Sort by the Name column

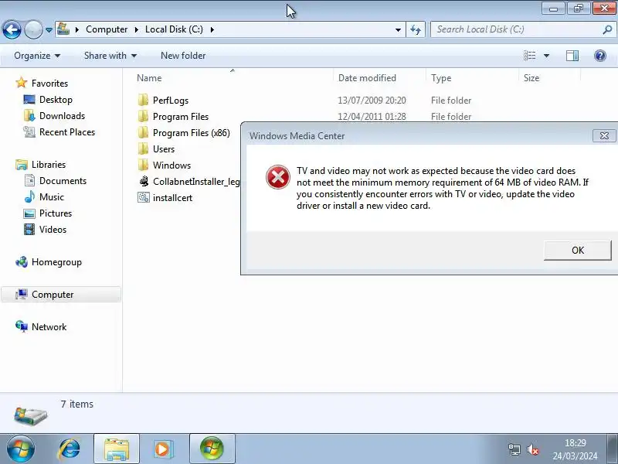(x=233, y=78)
